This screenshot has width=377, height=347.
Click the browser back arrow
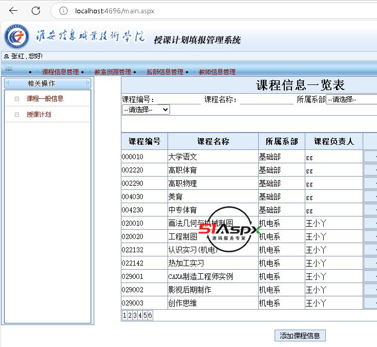pyautogui.click(x=13, y=11)
